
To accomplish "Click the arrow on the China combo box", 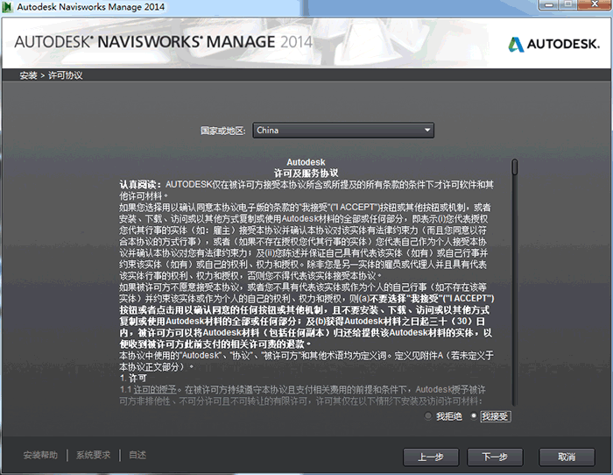I will tap(427, 131).
